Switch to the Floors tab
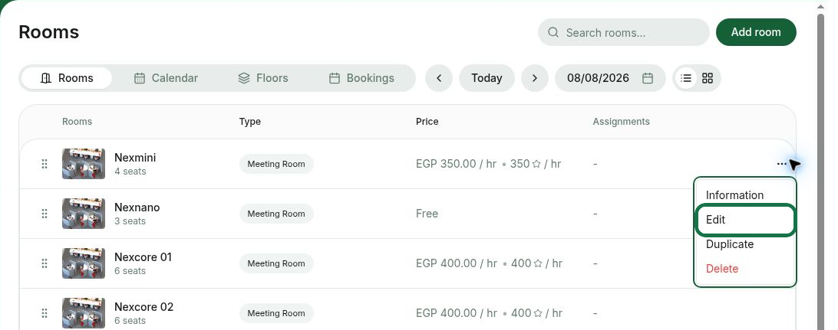The height and width of the screenshot is (330, 838). 263,78
